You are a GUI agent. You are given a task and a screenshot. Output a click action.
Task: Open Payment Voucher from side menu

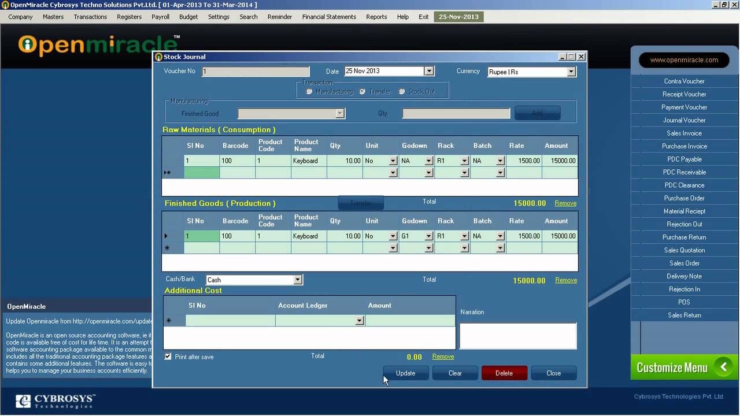pos(684,107)
